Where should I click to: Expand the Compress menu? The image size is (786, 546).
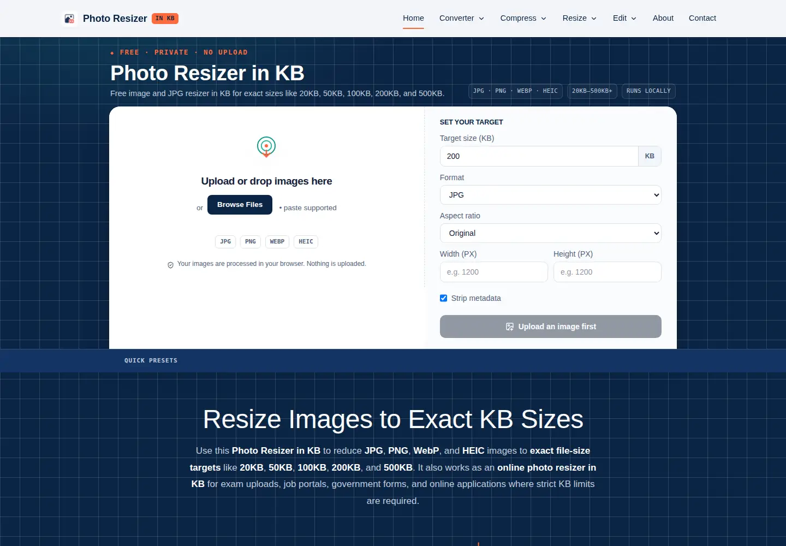point(523,18)
